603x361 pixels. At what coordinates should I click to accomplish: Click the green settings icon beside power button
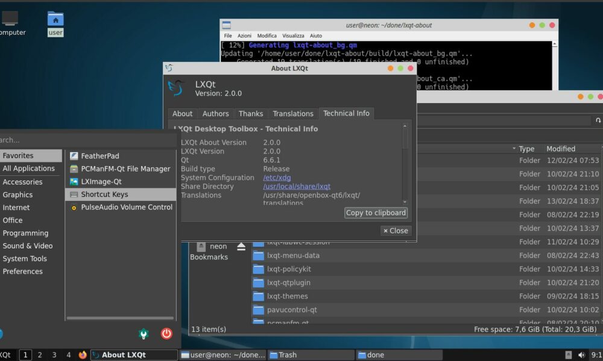(x=144, y=334)
